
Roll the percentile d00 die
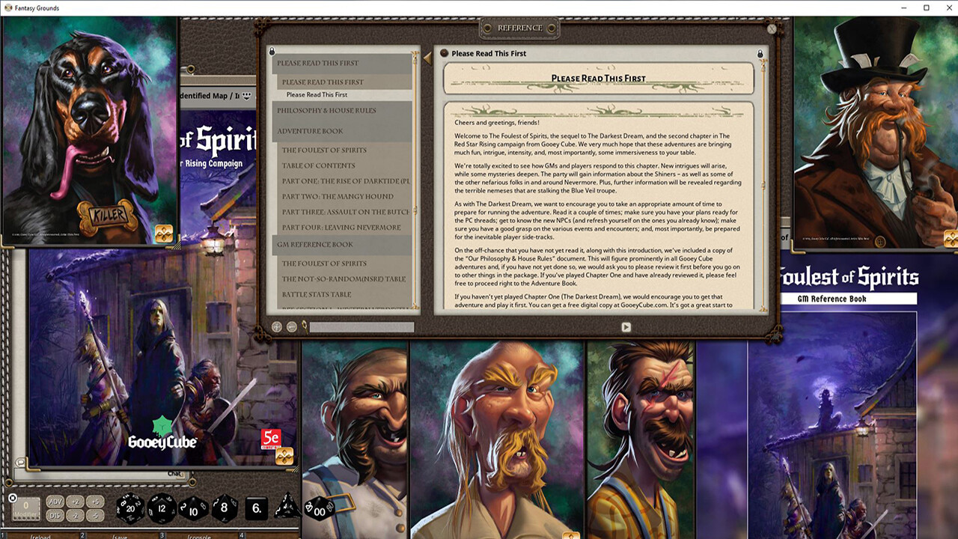coord(318,511)
